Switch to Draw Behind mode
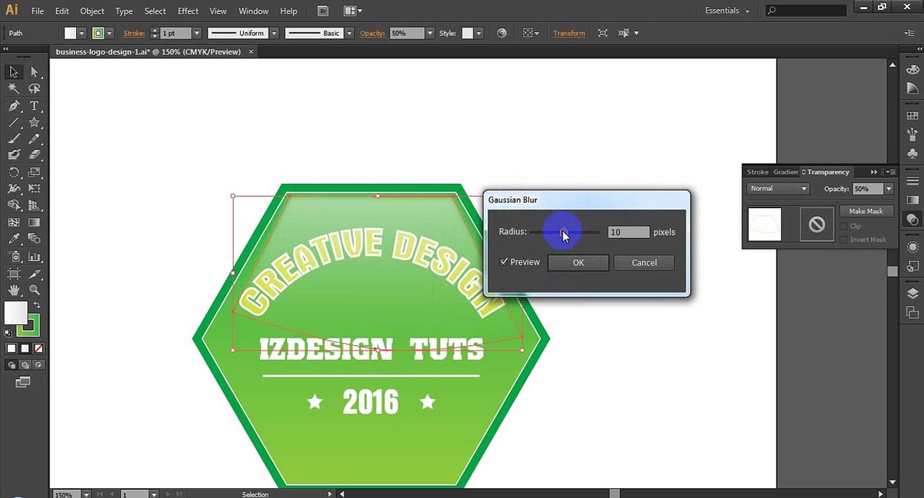924x498 pixels. pos(25,365)
